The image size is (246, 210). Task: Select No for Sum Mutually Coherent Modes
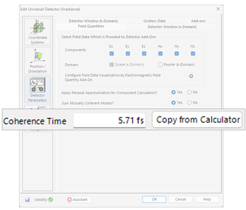pos(189,103)
